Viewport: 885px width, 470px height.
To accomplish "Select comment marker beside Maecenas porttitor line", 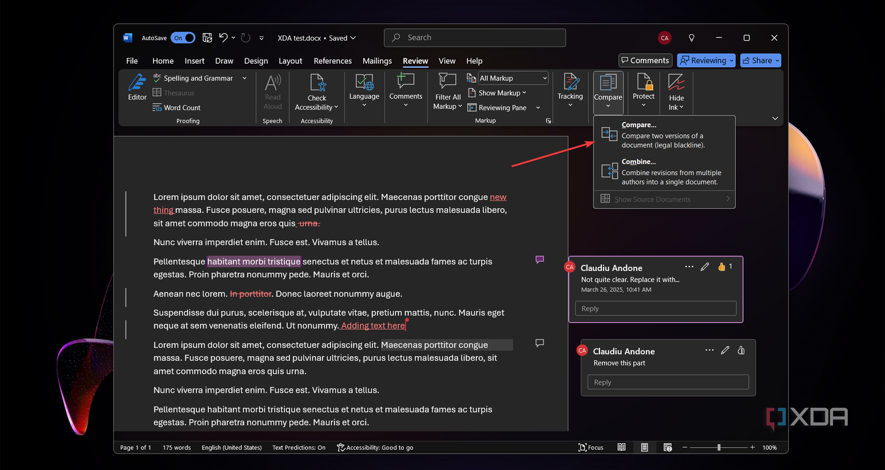I will click(539, 343).
